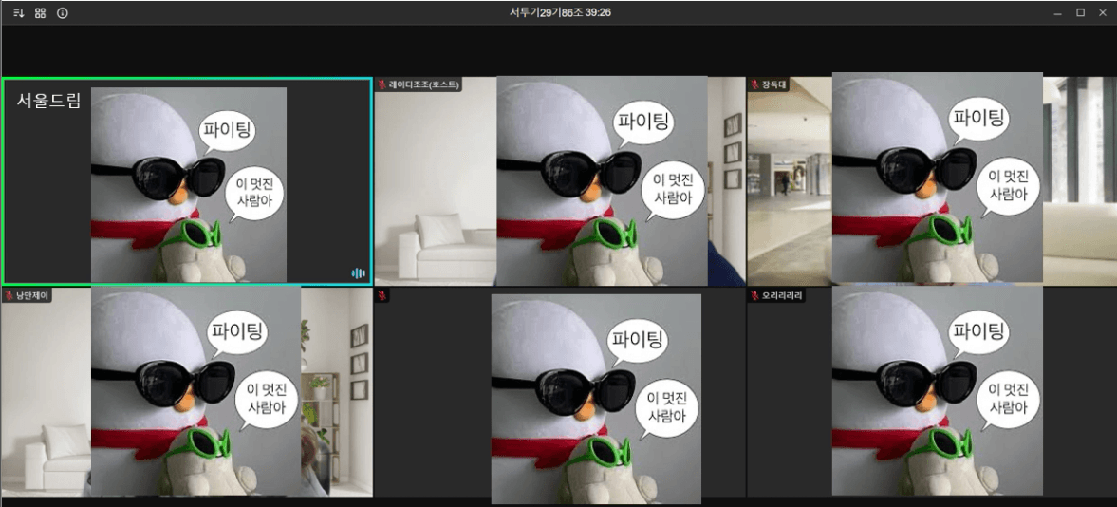Click the sort order icon in title bar
Image resolution: width=1117 pixels, height=507 pixels.
[18, 13]
